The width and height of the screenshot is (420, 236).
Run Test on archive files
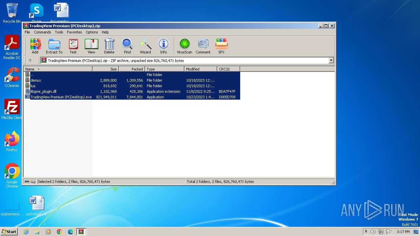click(x=73, y=46)
